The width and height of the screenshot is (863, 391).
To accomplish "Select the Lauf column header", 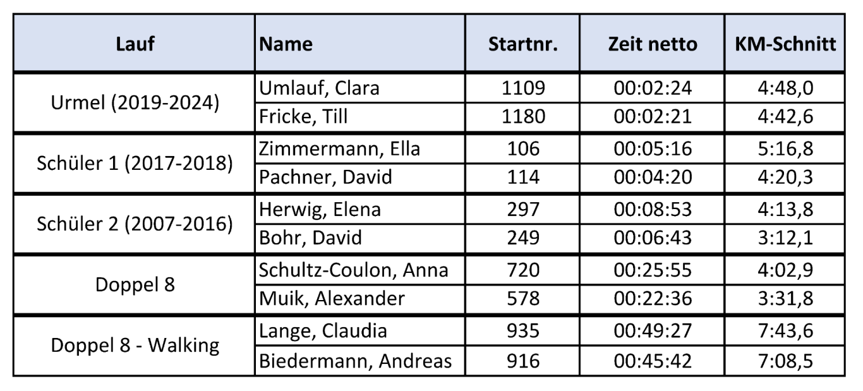I will point(135,44).
